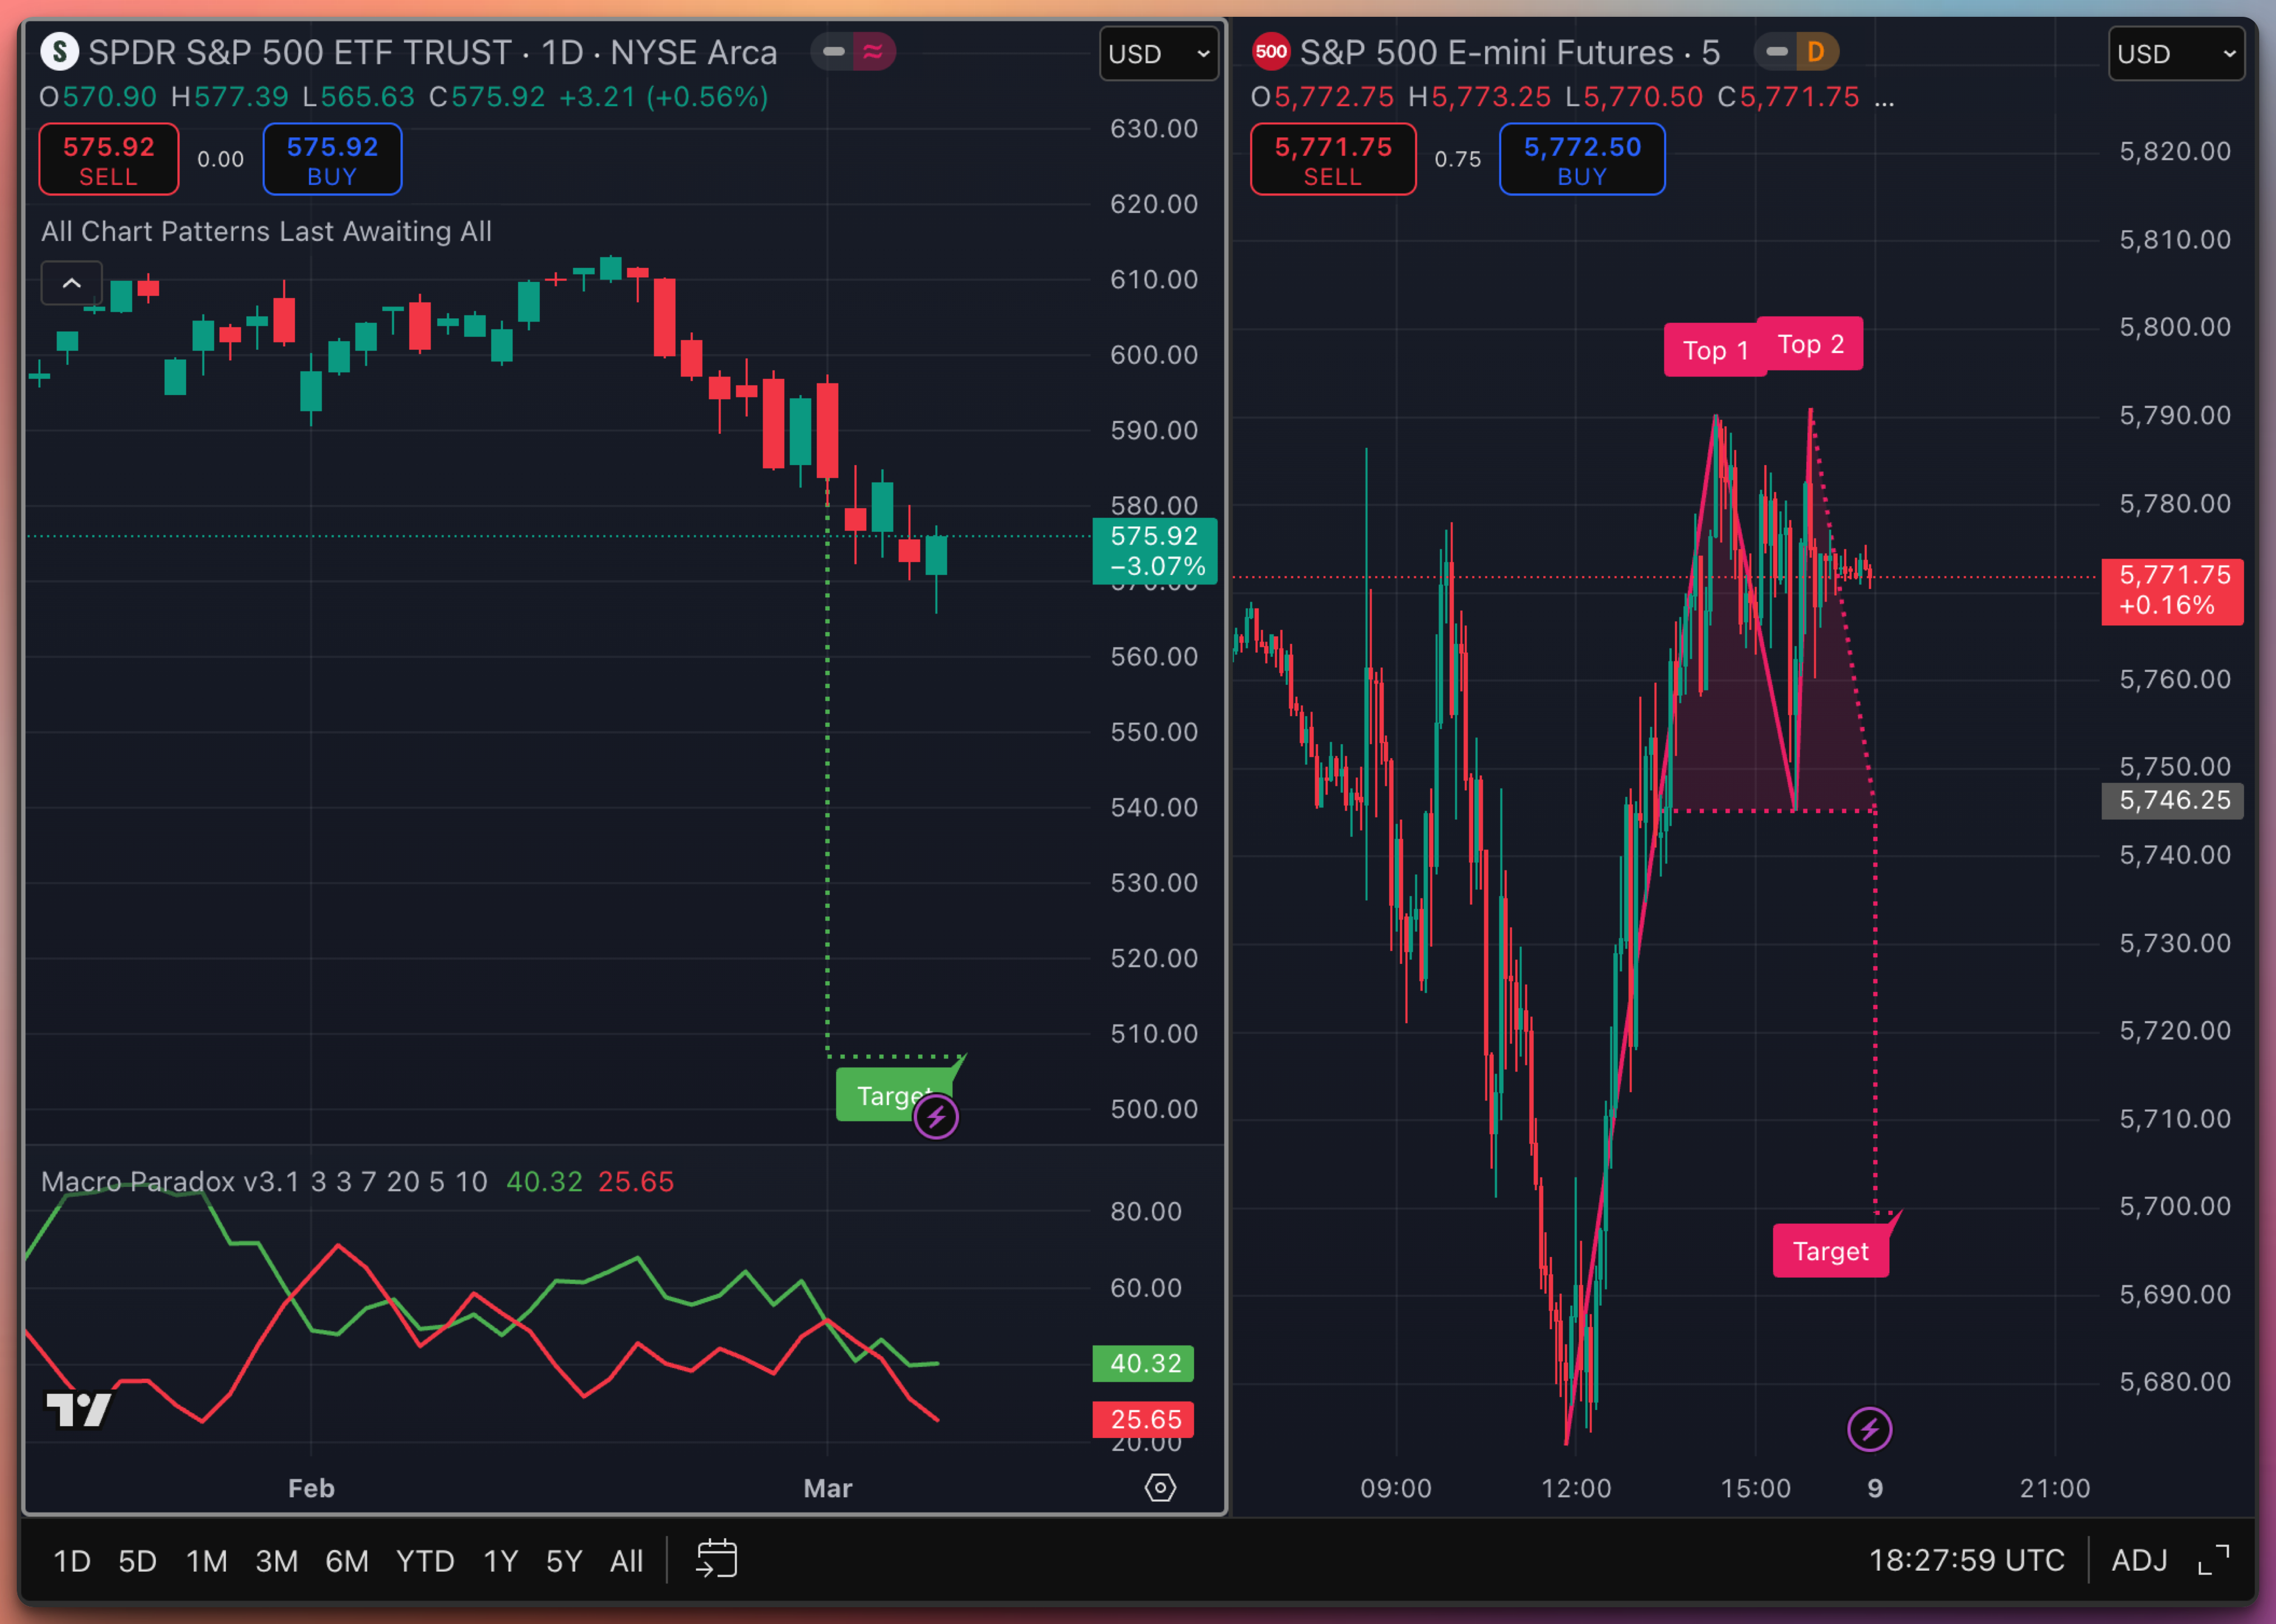Click the lightning bolt icon on SPY chart
Viewport: 2276px width, 1624px height.
click(x=936, y=1117)
